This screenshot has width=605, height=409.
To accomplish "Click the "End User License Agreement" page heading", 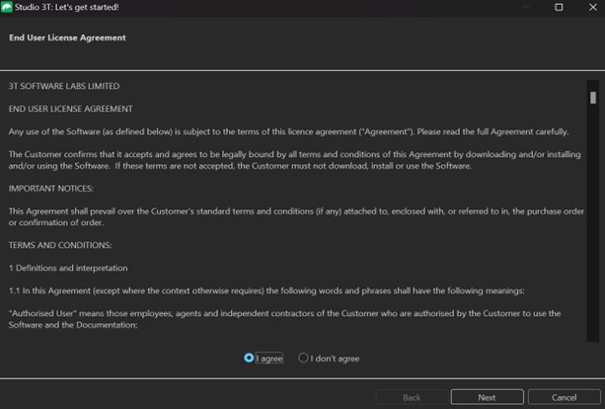I will point(67,38).
